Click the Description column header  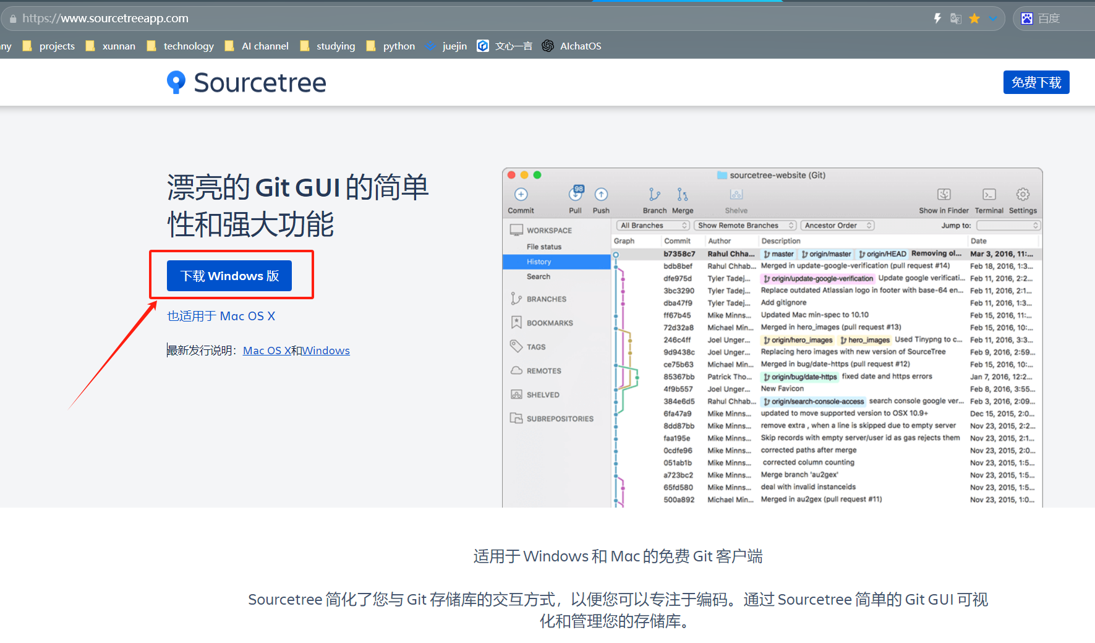(780, 241)
